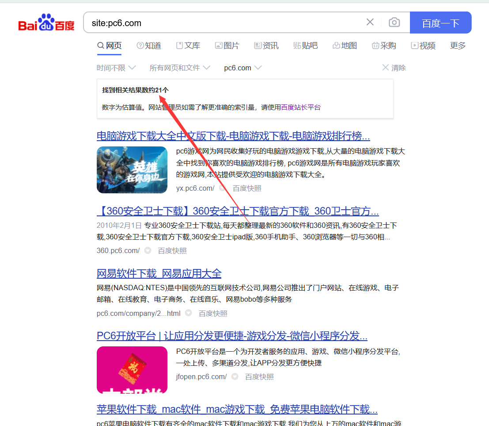
Task: Click 清除 to clear filters
Action: tap(394, 68)
